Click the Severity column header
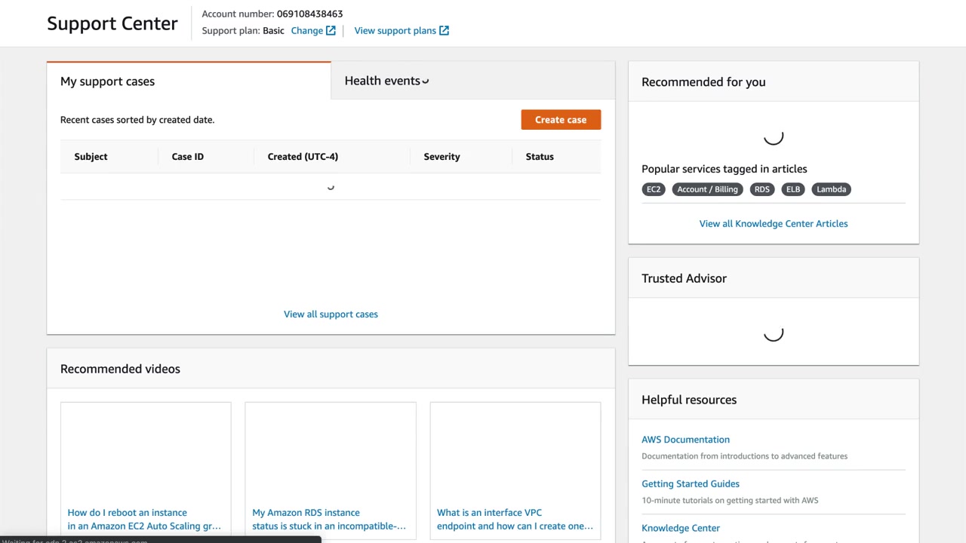This screenshot has height=543, width=966. pyautogui.click(x=441, y=157)
